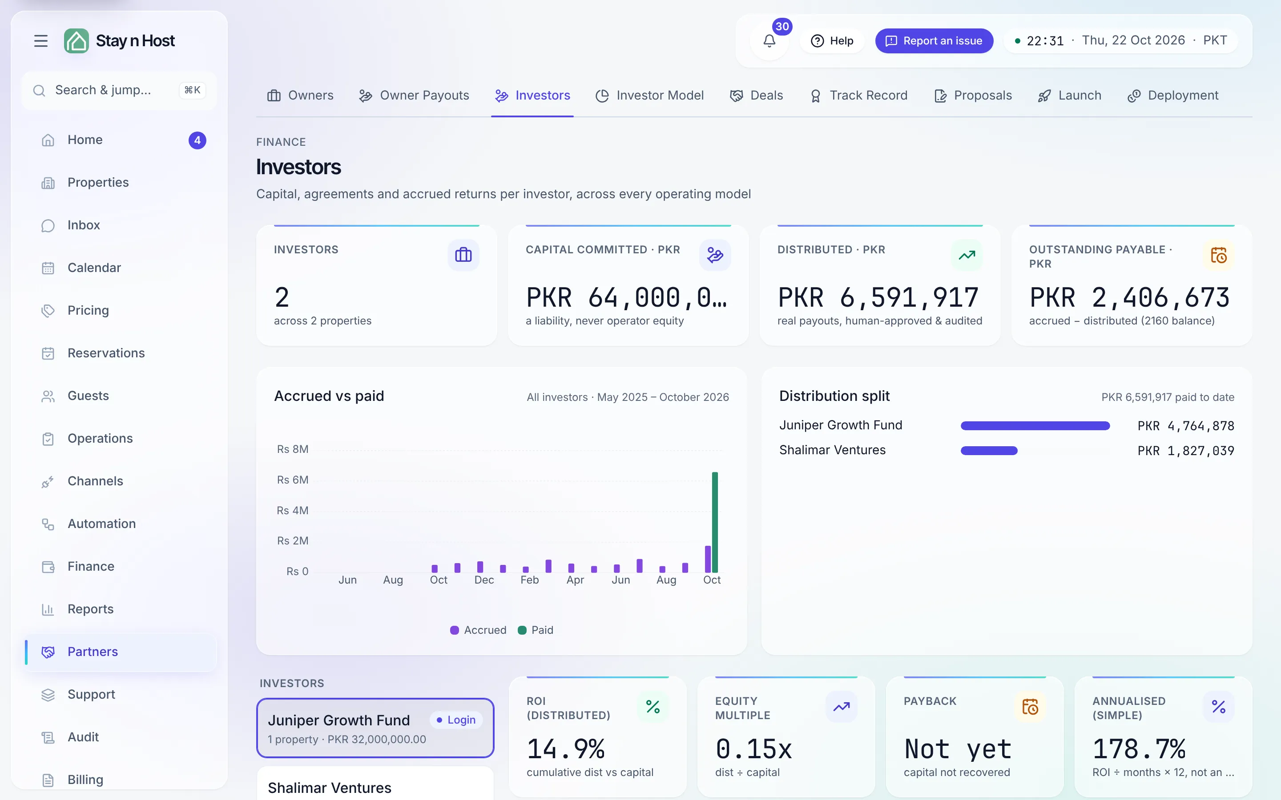Focus the Search & jump field
The height and width of the screenshot is (800, 1281).
[x=119, y=91]
